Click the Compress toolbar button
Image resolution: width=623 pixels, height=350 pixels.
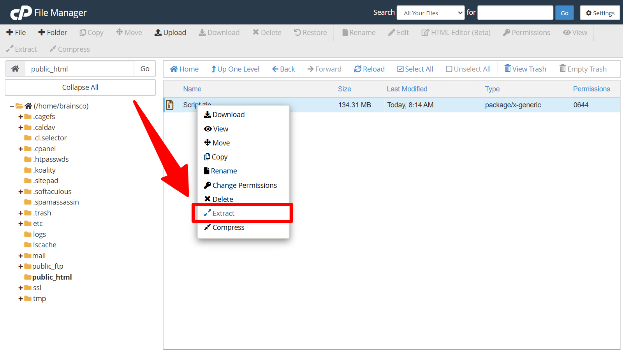pos(70,49)
